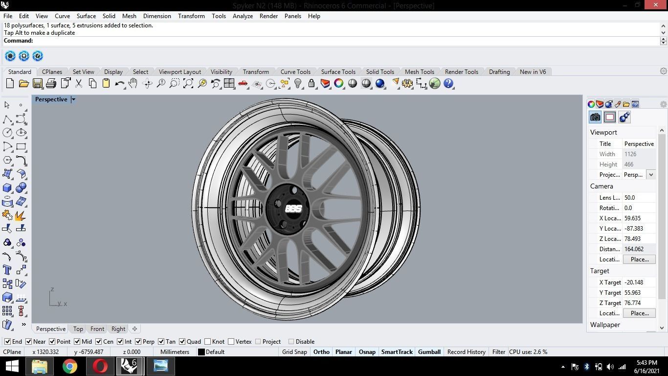668x376 pixels.
Task: Click the hide objects lightbulb icon
Action: pyautogui.click(x=298, y=84)
